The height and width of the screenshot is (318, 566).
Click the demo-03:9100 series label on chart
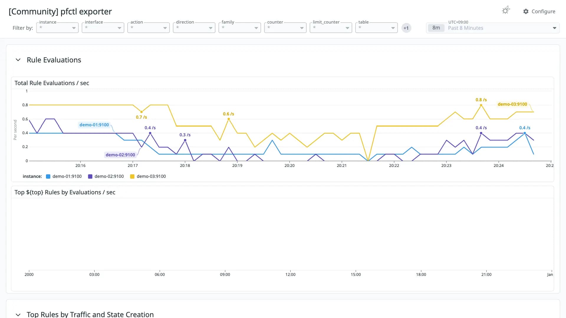[512, 104]
